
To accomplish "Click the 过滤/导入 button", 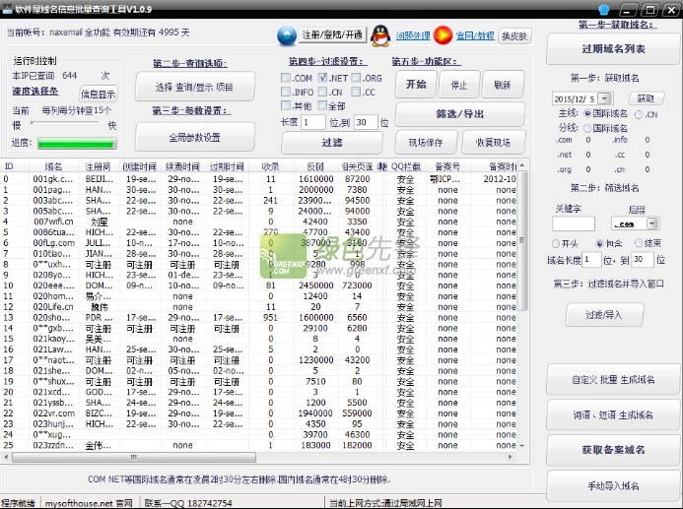I will tap(604, 314).
